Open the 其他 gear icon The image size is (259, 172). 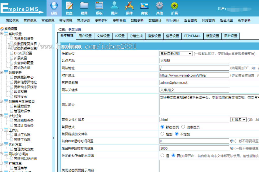[159, 6]
